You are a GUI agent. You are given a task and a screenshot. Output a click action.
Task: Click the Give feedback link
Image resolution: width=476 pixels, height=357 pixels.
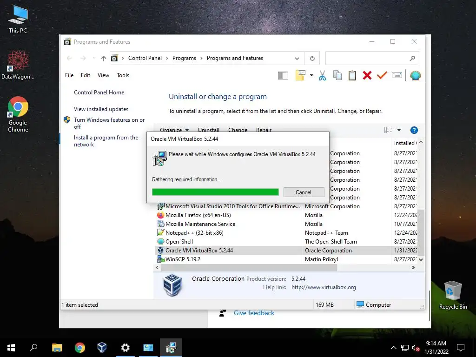(x=254, y=313)
